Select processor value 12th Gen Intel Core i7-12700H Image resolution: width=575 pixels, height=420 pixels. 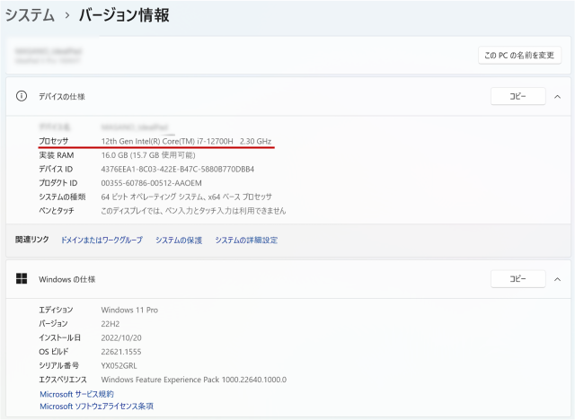(186, 141)
